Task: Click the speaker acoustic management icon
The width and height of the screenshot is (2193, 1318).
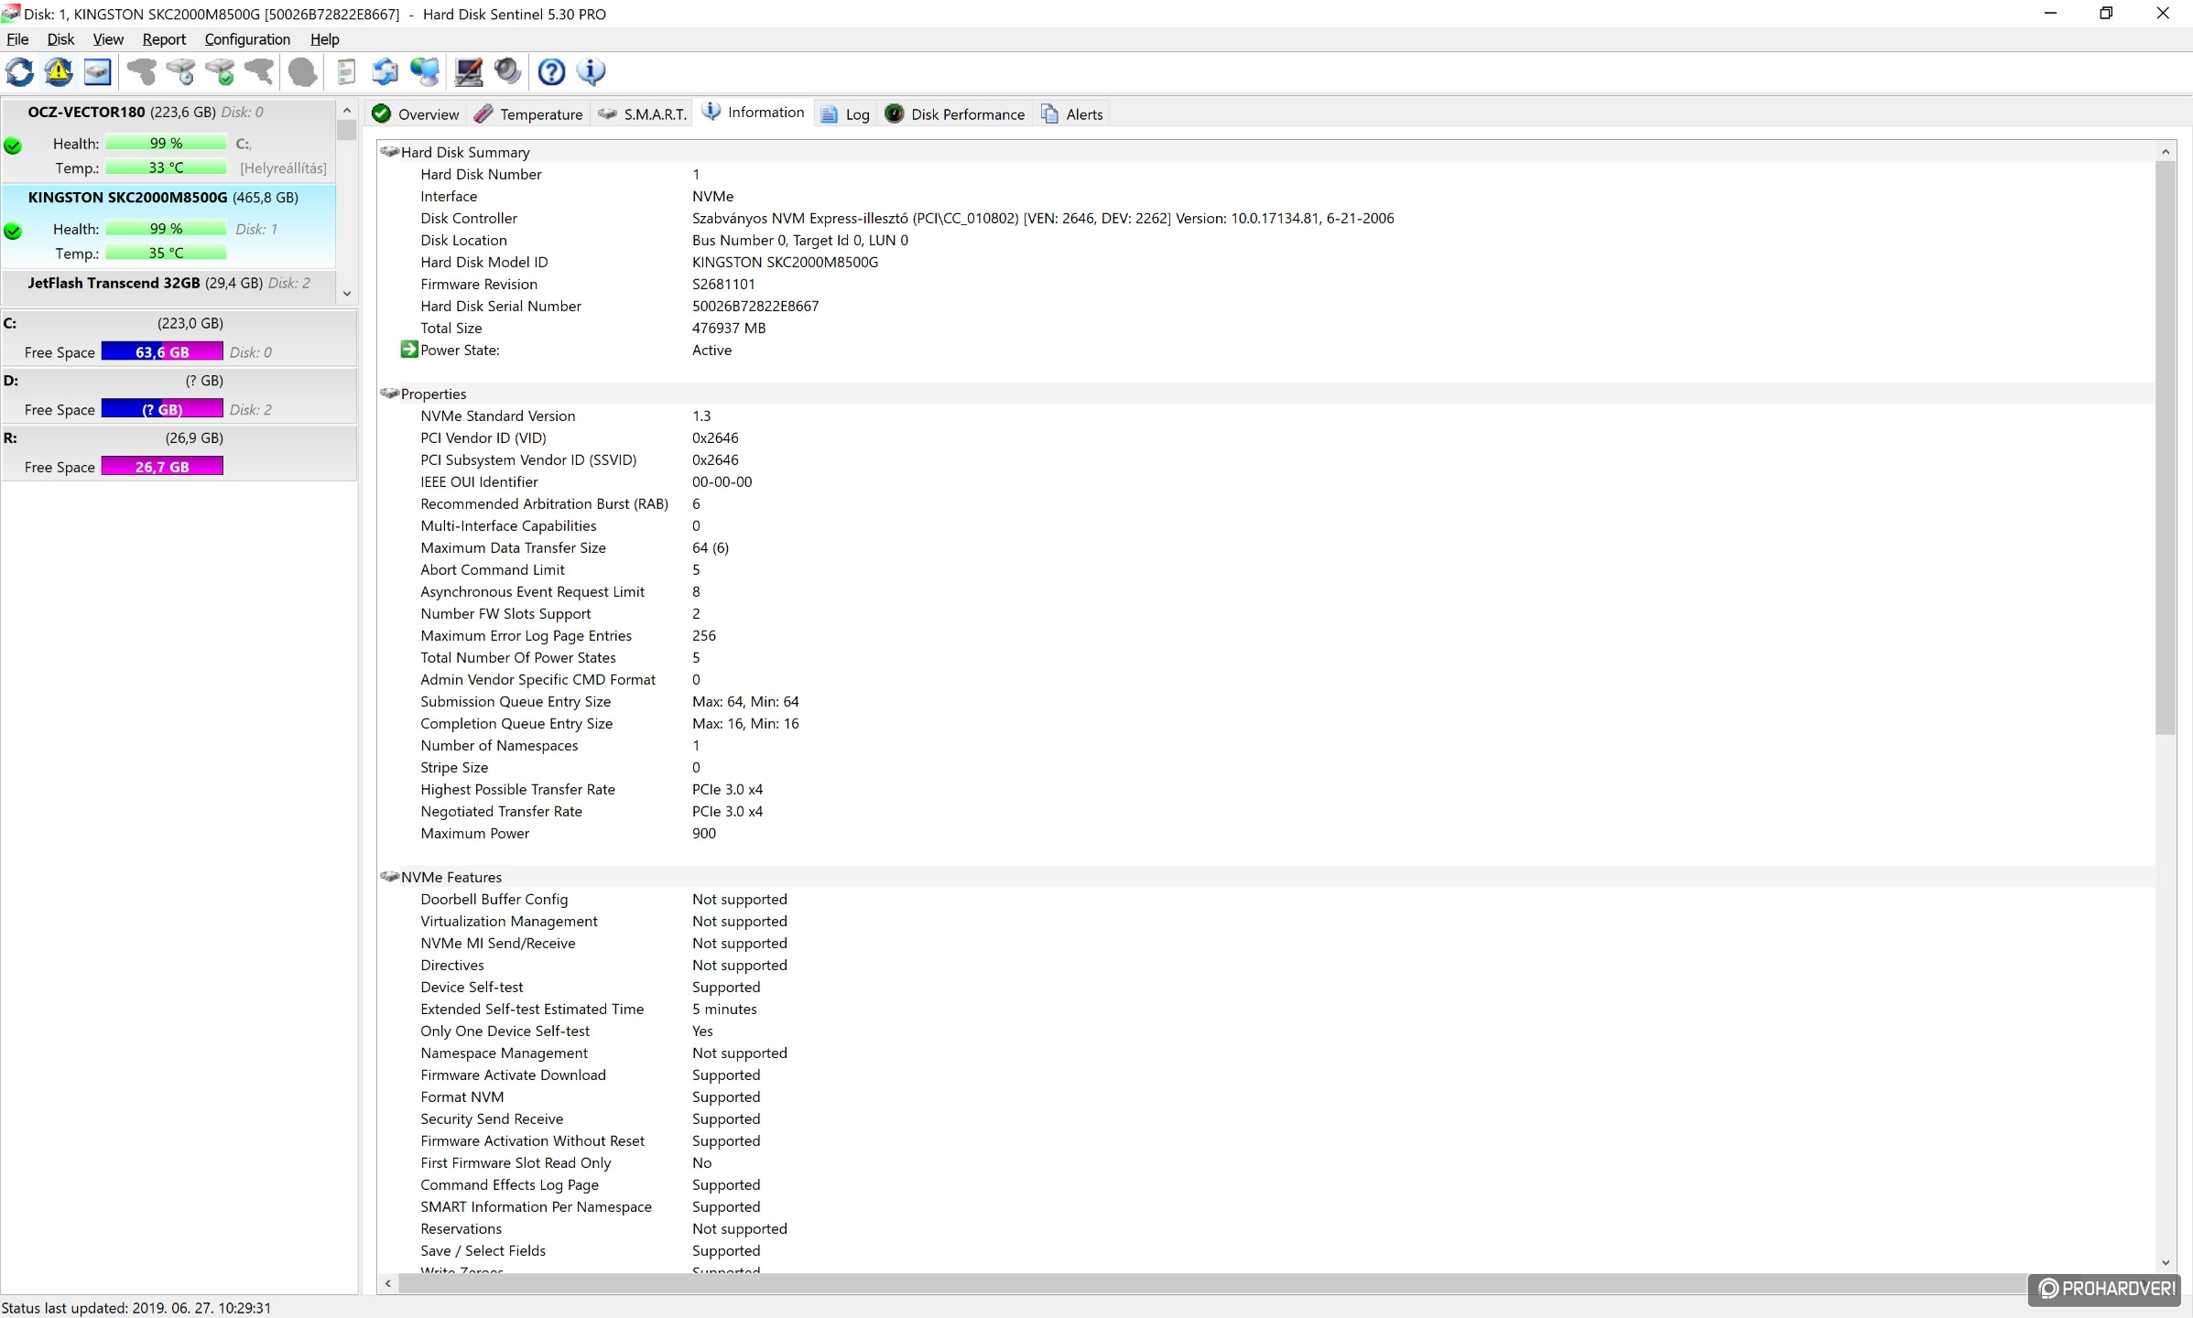Action: (x=508, y=71)
